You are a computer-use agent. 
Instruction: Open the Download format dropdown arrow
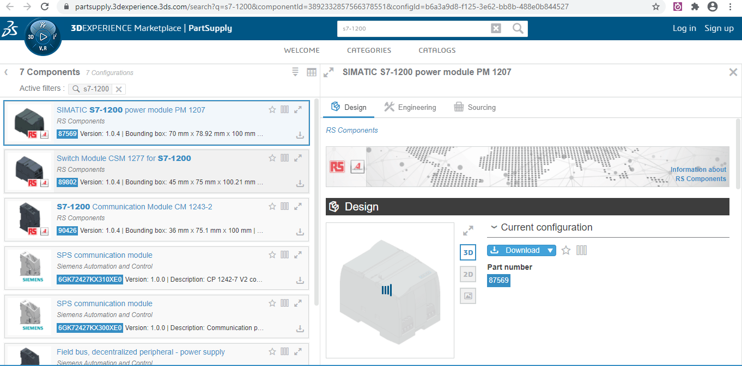click(550, 250)
